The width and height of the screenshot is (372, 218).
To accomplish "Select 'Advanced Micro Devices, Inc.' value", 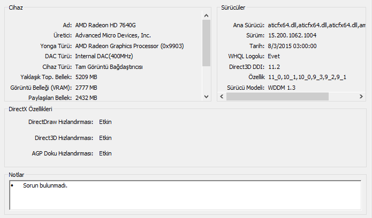I will 113,35.
